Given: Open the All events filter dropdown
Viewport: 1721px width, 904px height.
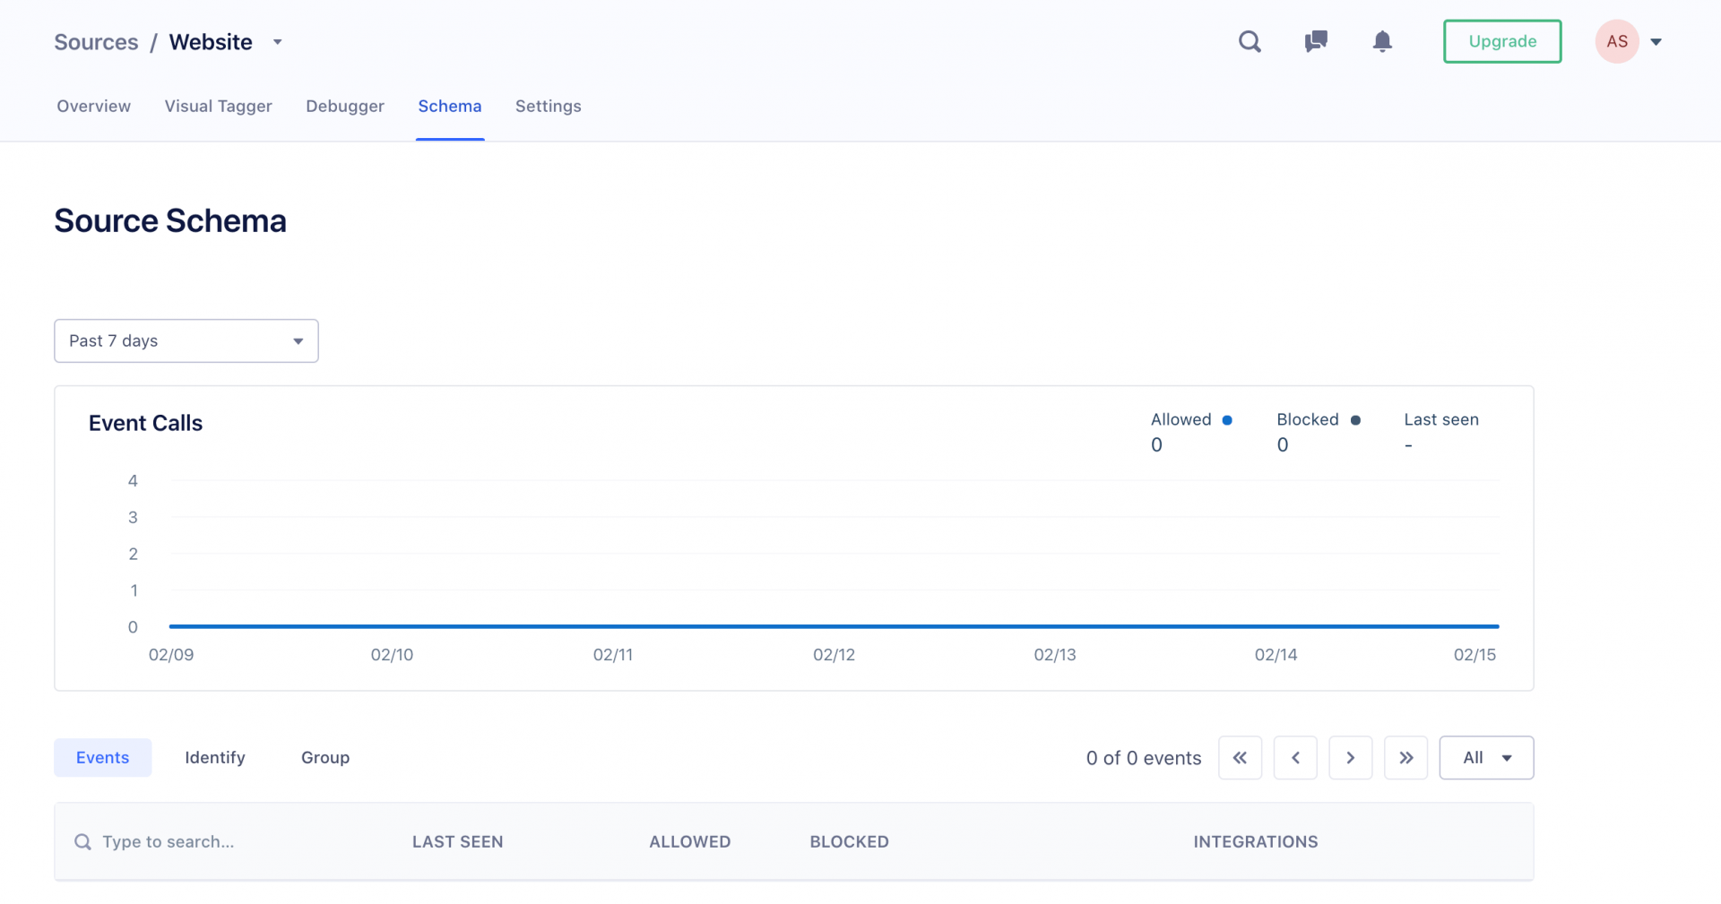Looking at the screenshot, I should tap(1485, 757).
